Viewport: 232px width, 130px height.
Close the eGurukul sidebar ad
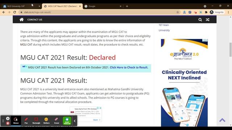(x=206, y=40)
